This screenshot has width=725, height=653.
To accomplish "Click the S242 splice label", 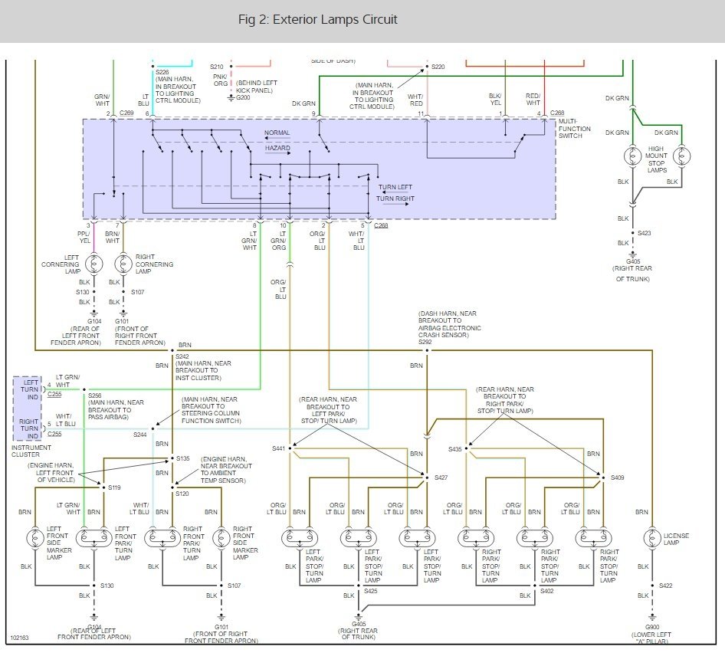I will (182, 356).
